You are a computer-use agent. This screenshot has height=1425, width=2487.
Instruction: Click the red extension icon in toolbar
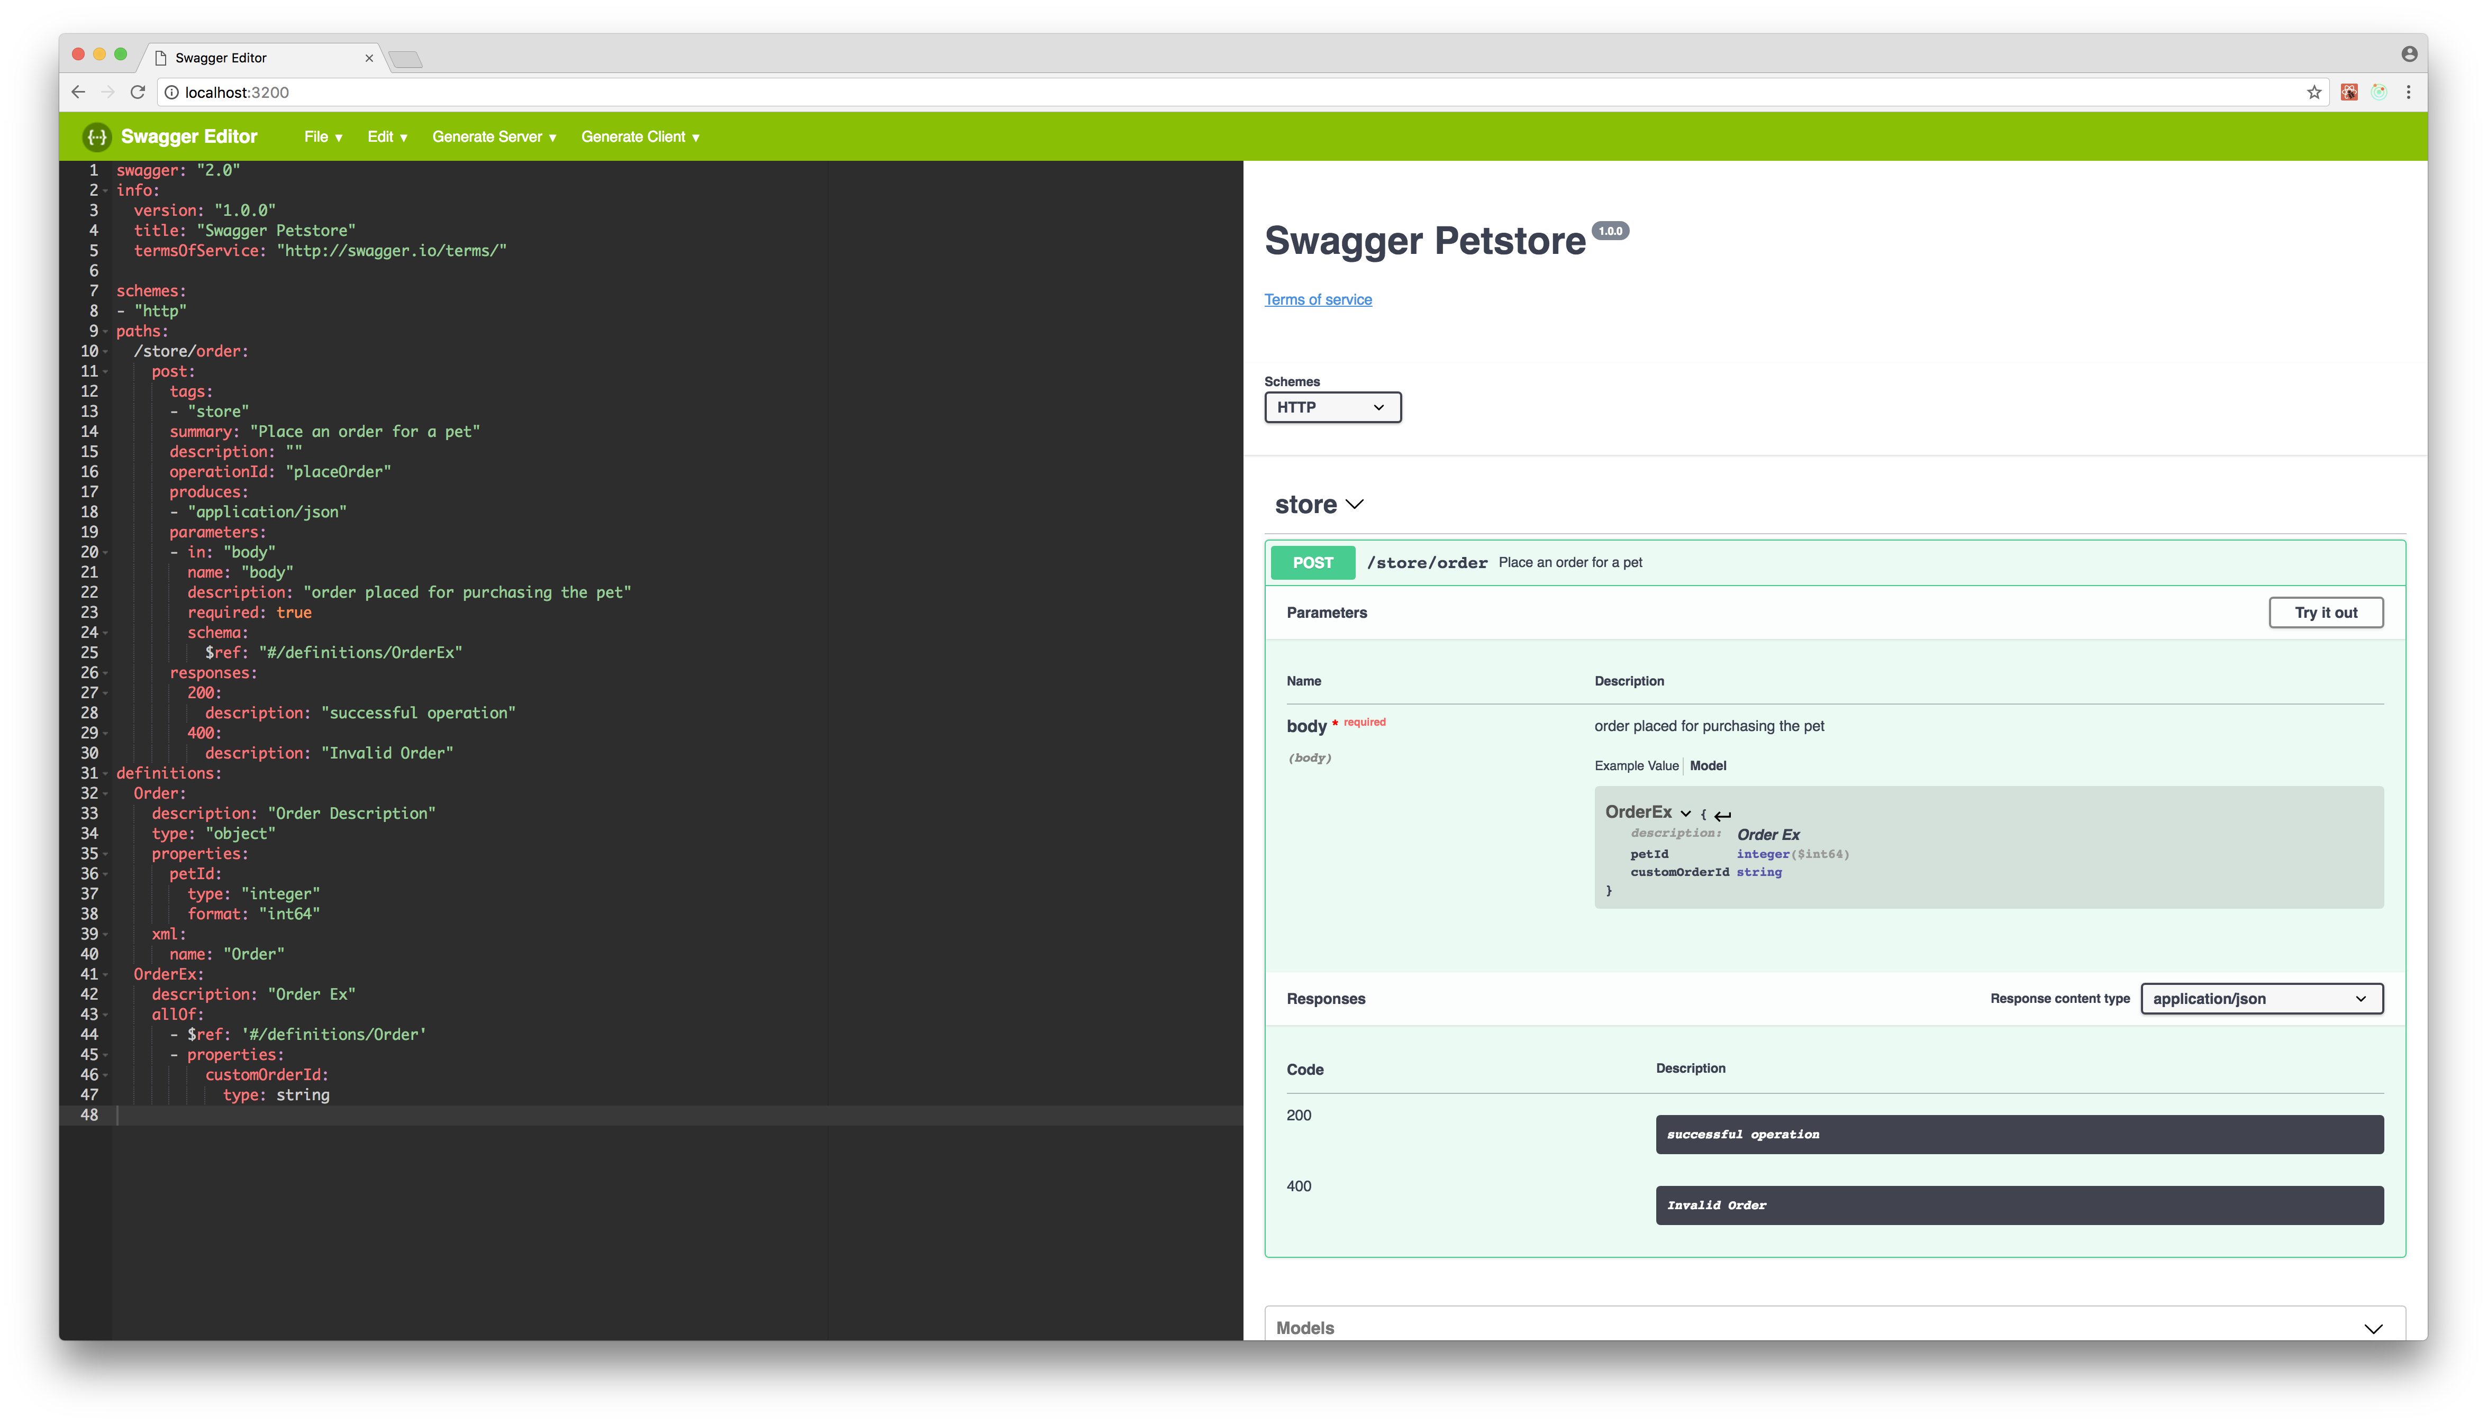[x=2349, y=92]
